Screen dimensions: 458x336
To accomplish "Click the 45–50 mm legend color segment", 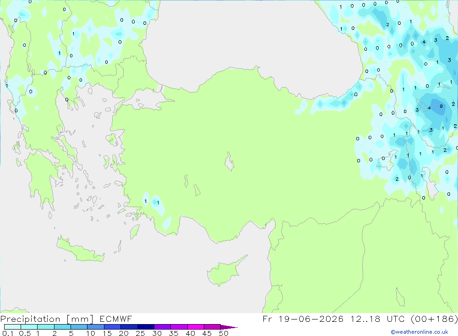I will [x=213, y=327].
